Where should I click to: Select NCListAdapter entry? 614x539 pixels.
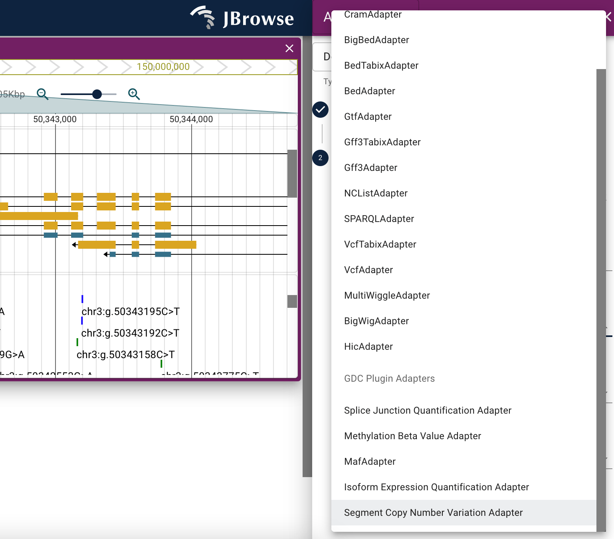point(464,193)
